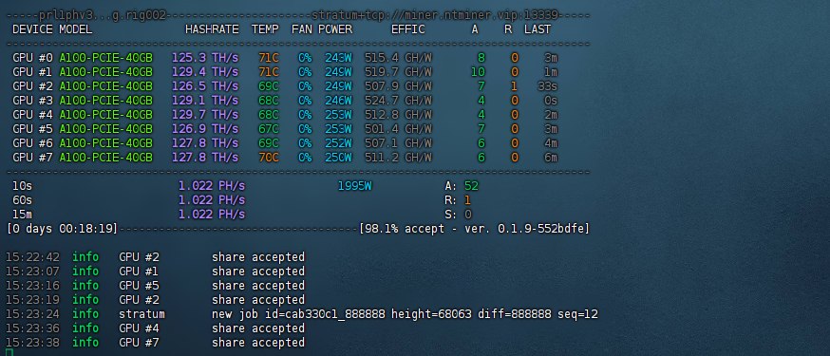Select GPU #4 hashrate 129.7 TH/s
The image size is (830, 356).
pyautogui.click(x=205, y=115)
